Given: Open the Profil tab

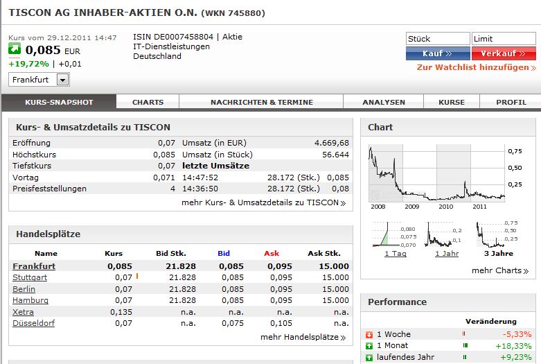Looking at the screenshot, I should pos(511,102).
